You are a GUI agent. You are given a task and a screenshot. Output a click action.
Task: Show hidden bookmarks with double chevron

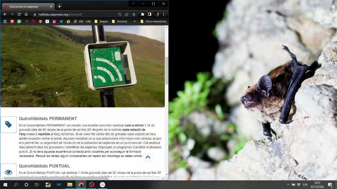tap(135, 22)
